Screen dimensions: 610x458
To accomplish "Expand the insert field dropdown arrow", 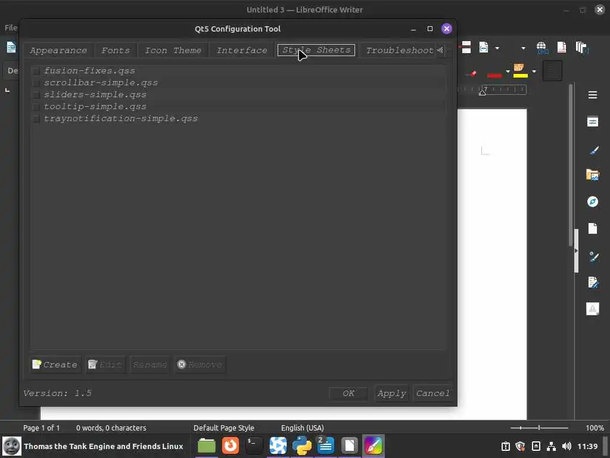I will click(x=497, y=48).
